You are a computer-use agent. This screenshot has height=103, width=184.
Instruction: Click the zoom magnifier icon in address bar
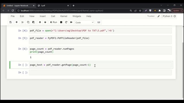tap(131, 11)
